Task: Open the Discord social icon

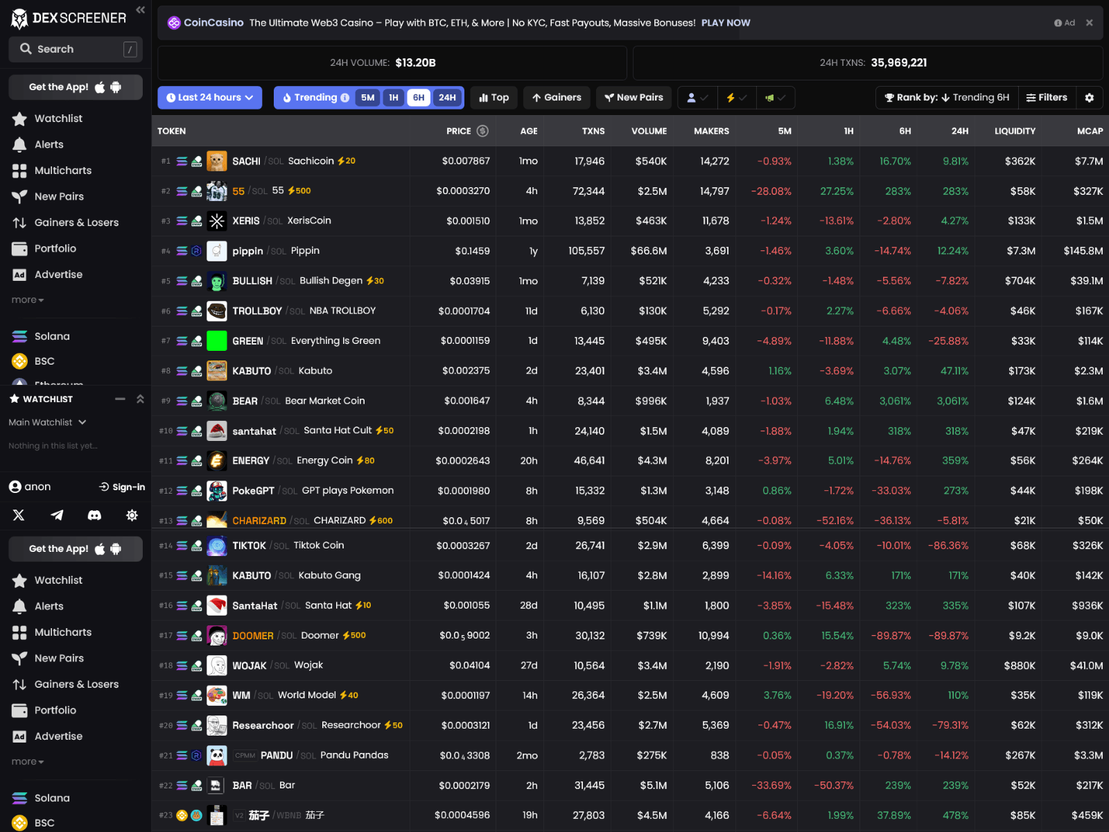Action: pos(94,515)
